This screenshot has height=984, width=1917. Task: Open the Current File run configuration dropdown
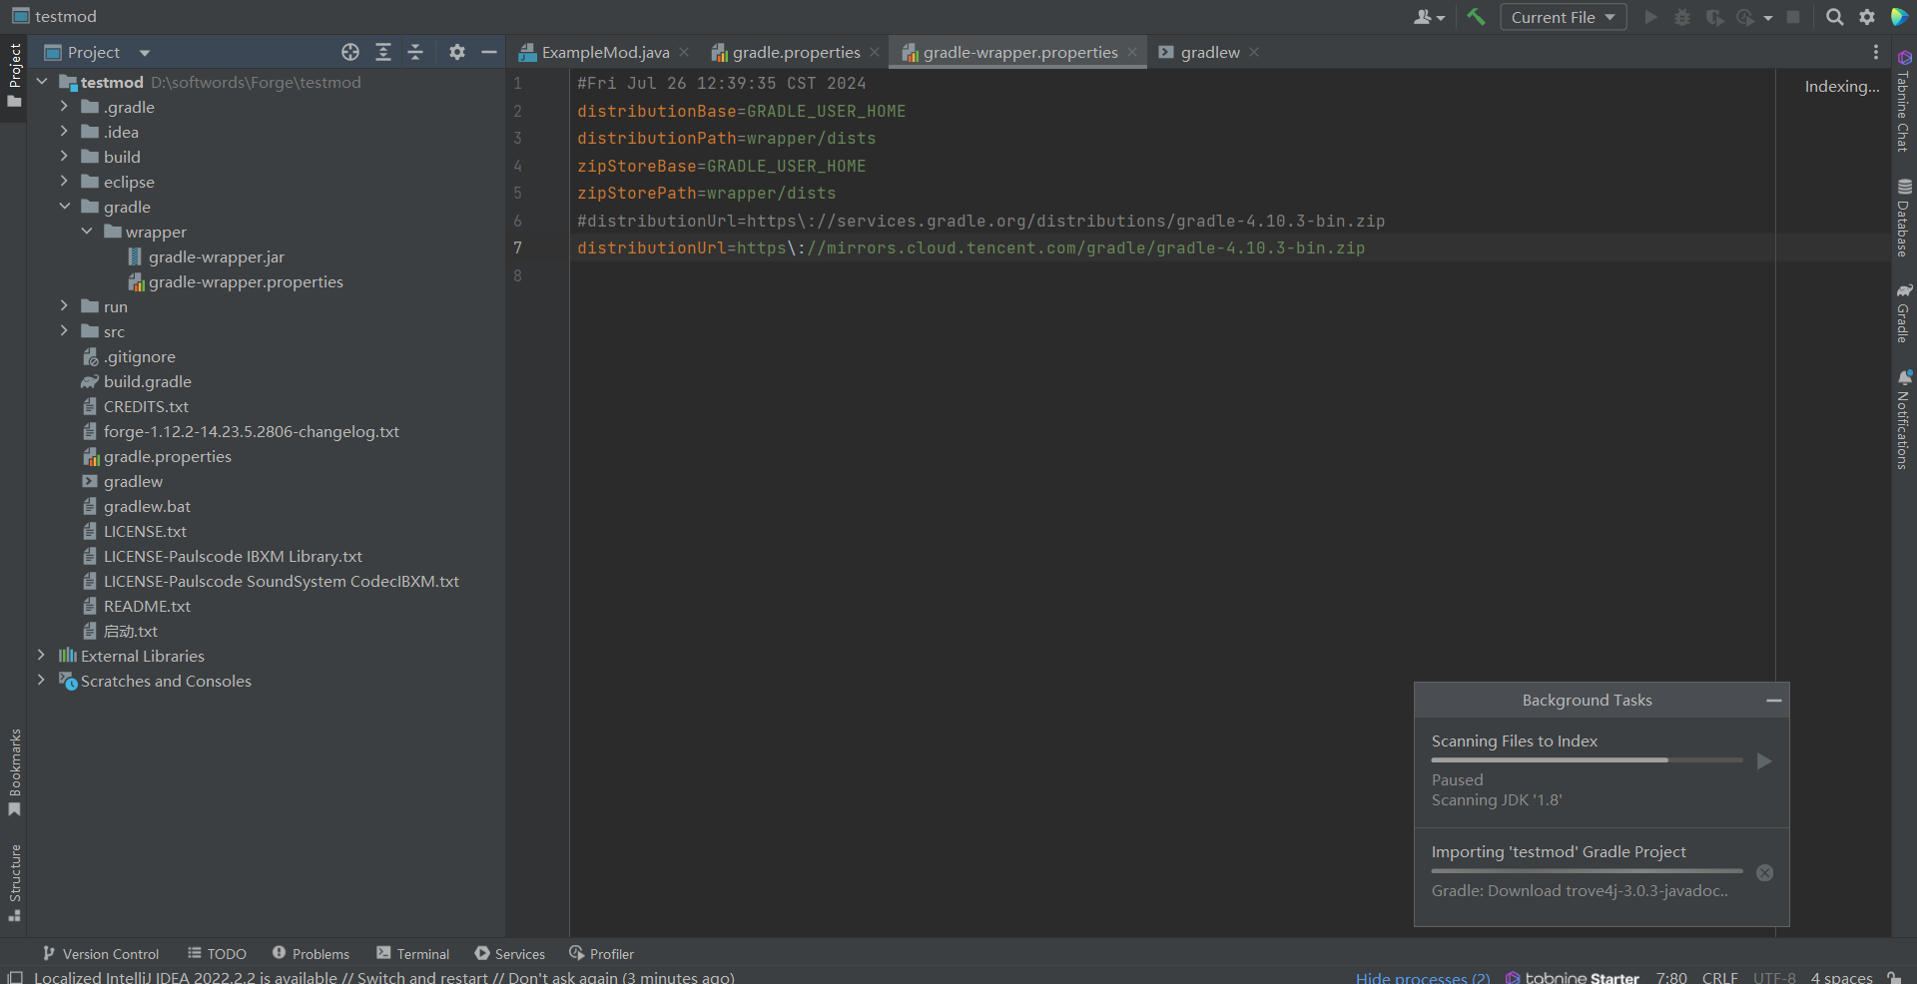pos(1563,17)
